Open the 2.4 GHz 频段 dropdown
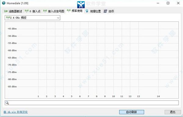 point(32,18)
